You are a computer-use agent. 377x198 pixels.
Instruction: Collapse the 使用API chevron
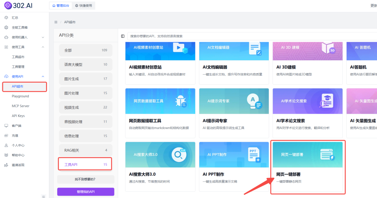(x=43, y=76)
